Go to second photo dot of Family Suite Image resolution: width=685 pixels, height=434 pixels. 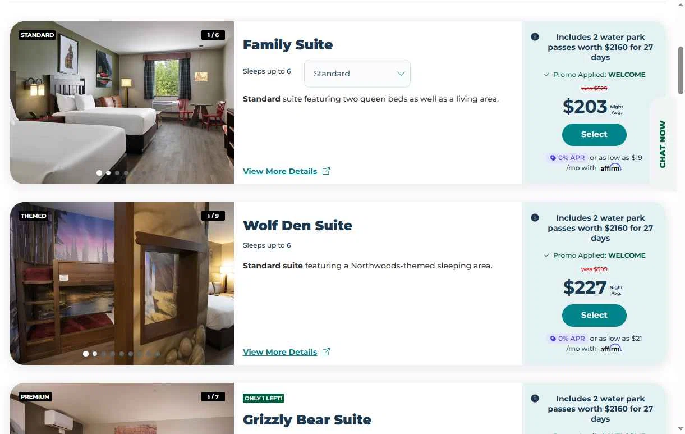(108, 173)
